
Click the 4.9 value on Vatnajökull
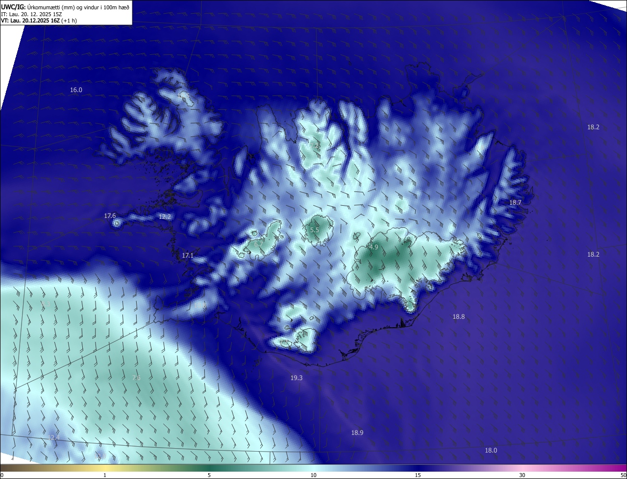(x=374, y=247)
